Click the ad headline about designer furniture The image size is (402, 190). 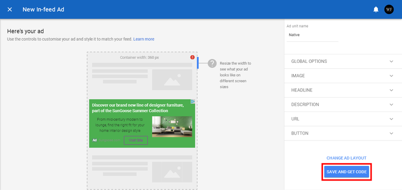click(x=138, y=108)
